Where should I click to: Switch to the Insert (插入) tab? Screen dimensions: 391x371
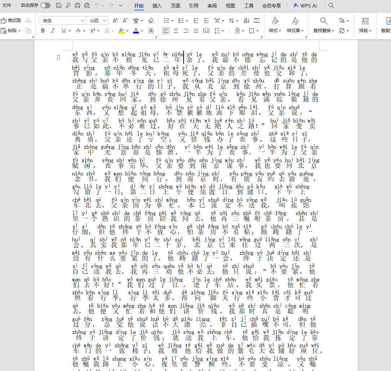point(157,5)
